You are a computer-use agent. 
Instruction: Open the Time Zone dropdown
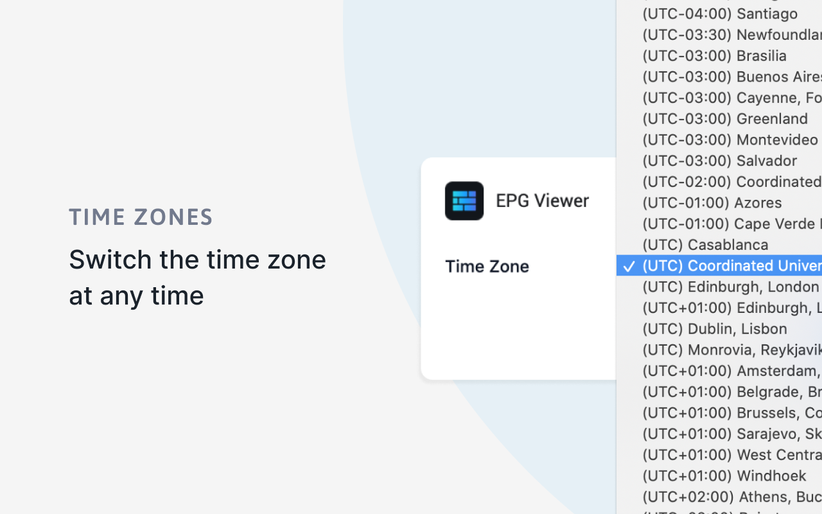tap(487, 266)
